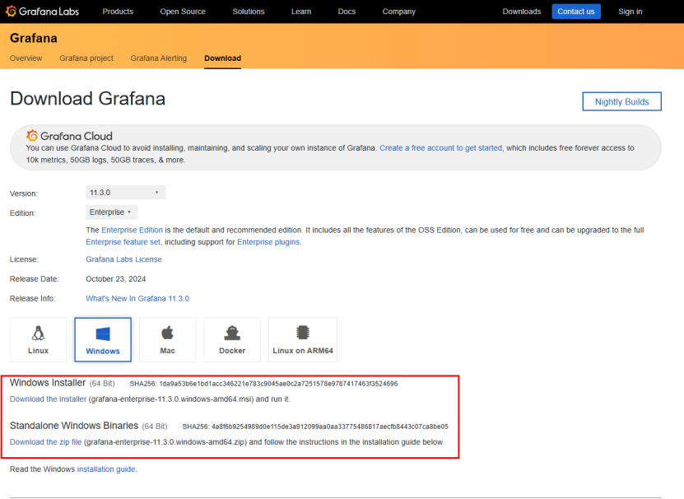Select the Mac apple platform tile
The width and height of the screenshot is (684, 499).
[168, 339]
